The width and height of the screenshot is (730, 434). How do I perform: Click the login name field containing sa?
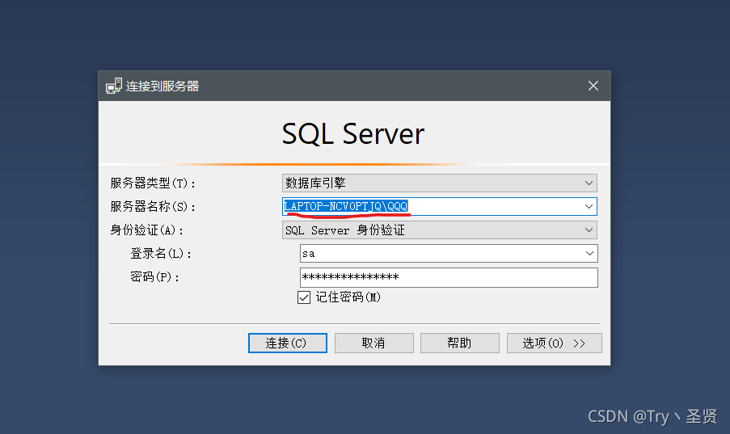click(449, 253)
